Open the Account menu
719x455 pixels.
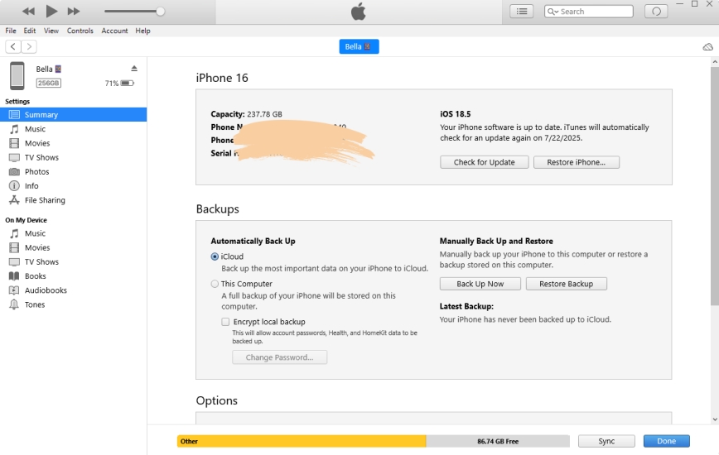114,31
